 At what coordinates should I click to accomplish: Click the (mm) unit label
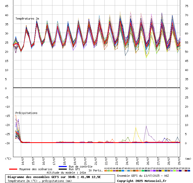[188, 159]
